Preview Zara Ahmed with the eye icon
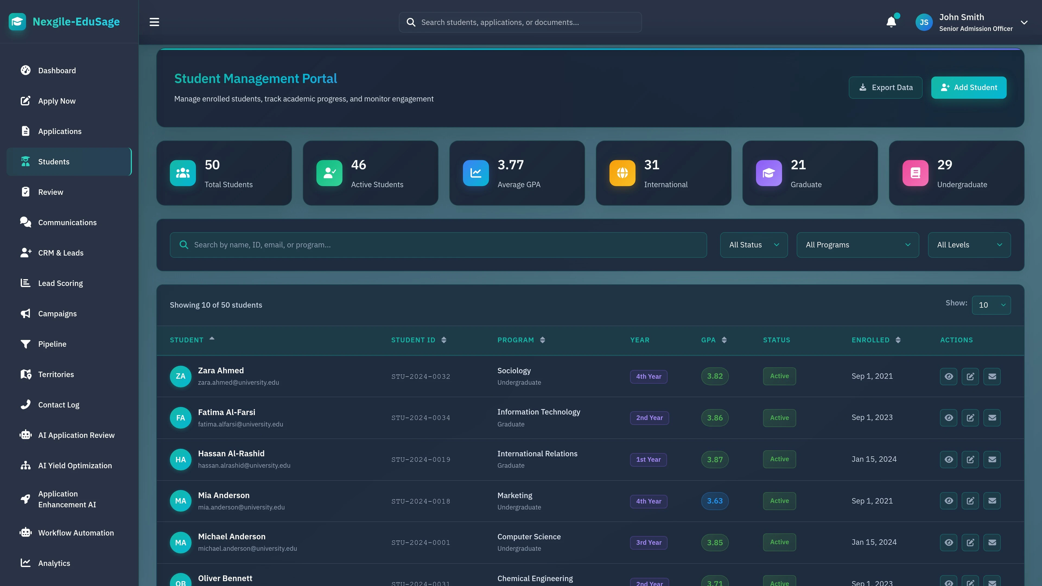Screen dimensions: 1042x586 [x=949, y=376]
